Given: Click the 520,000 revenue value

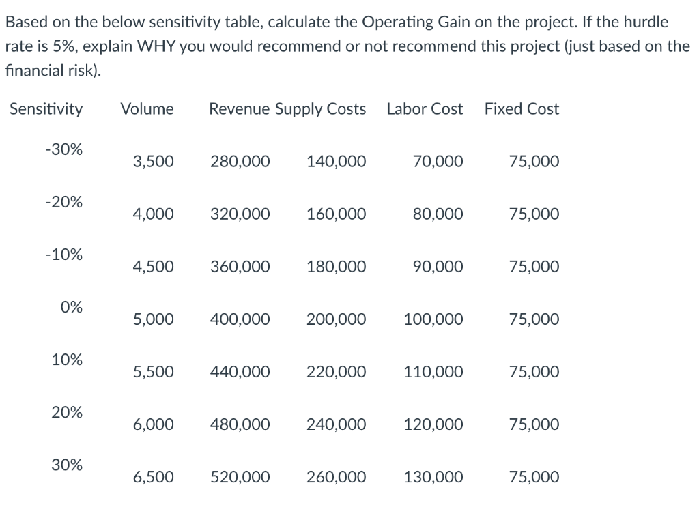Looking at the screenshot, I should pos(240,477).
